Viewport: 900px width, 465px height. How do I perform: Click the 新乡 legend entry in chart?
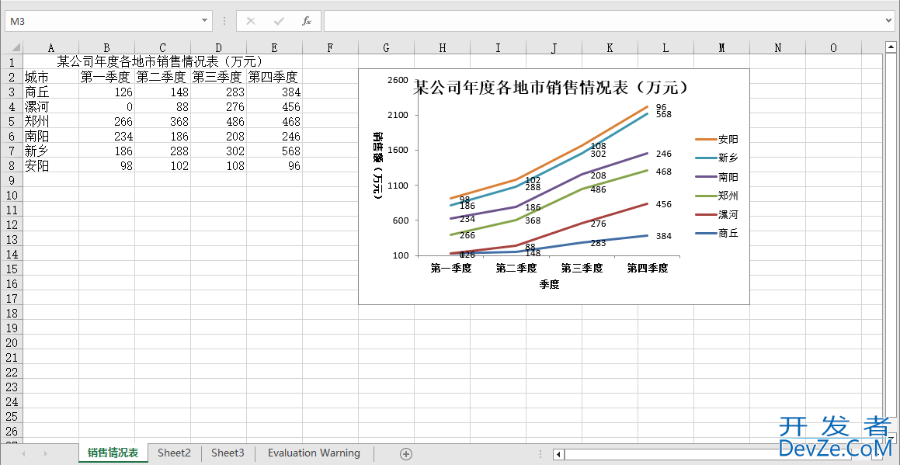pos(717,158)
